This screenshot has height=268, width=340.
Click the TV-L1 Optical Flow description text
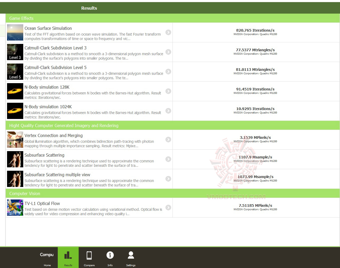(x=93, y=212)
